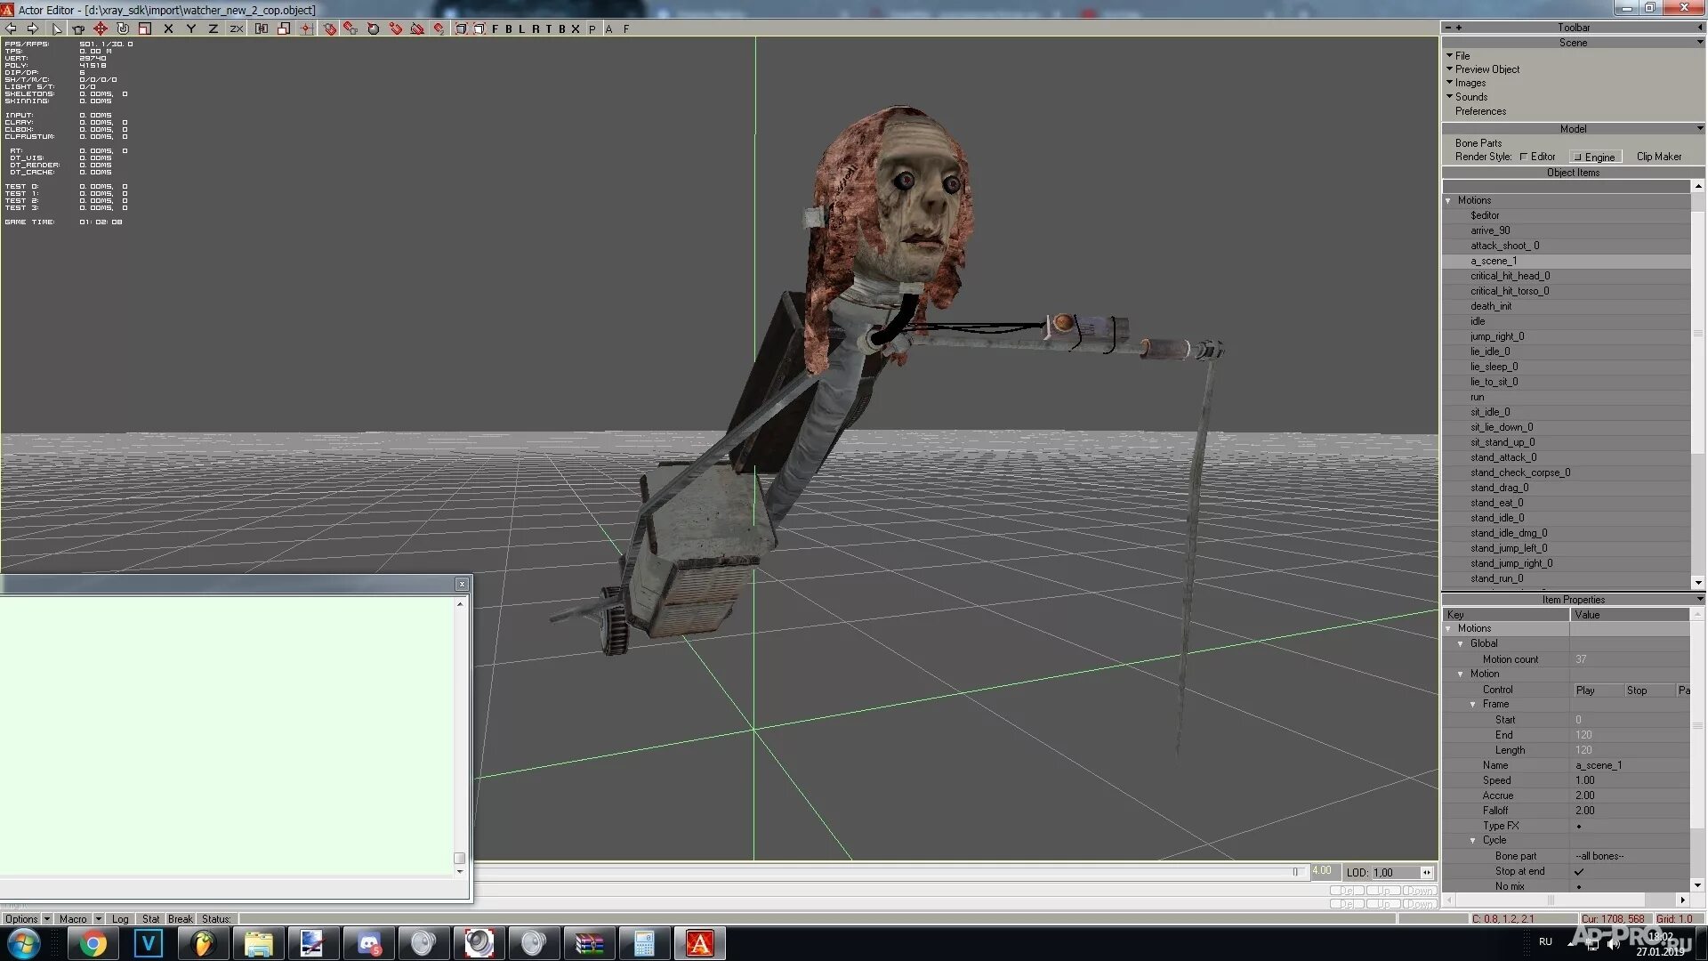Open the Preferences entry in the Scene panel
Viewport: 1708px width, 961px height.
pos(1480,111)
